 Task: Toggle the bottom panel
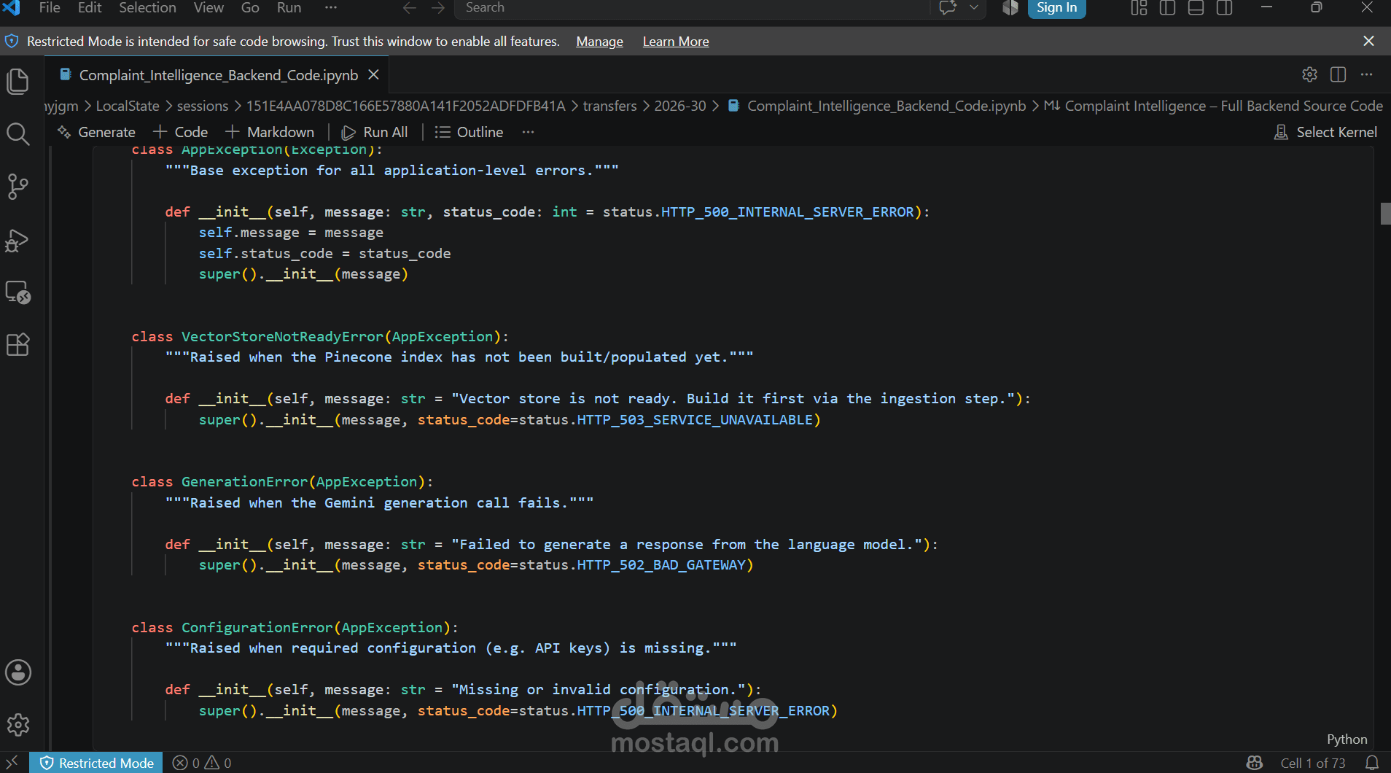click(x=1196, y=7)
